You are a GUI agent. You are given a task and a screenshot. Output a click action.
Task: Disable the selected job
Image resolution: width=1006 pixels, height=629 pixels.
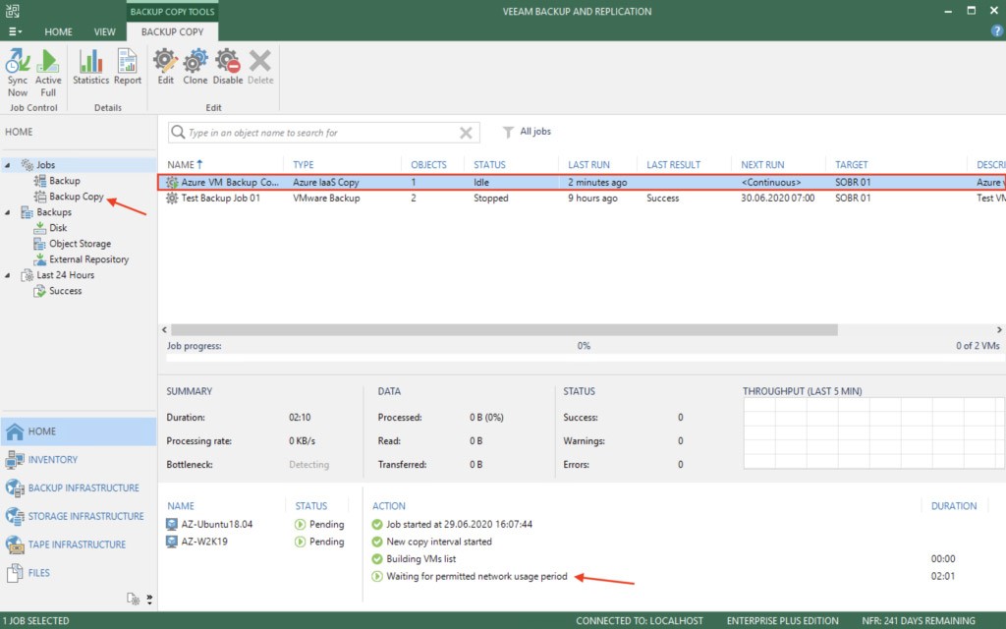tap(228, 67)
